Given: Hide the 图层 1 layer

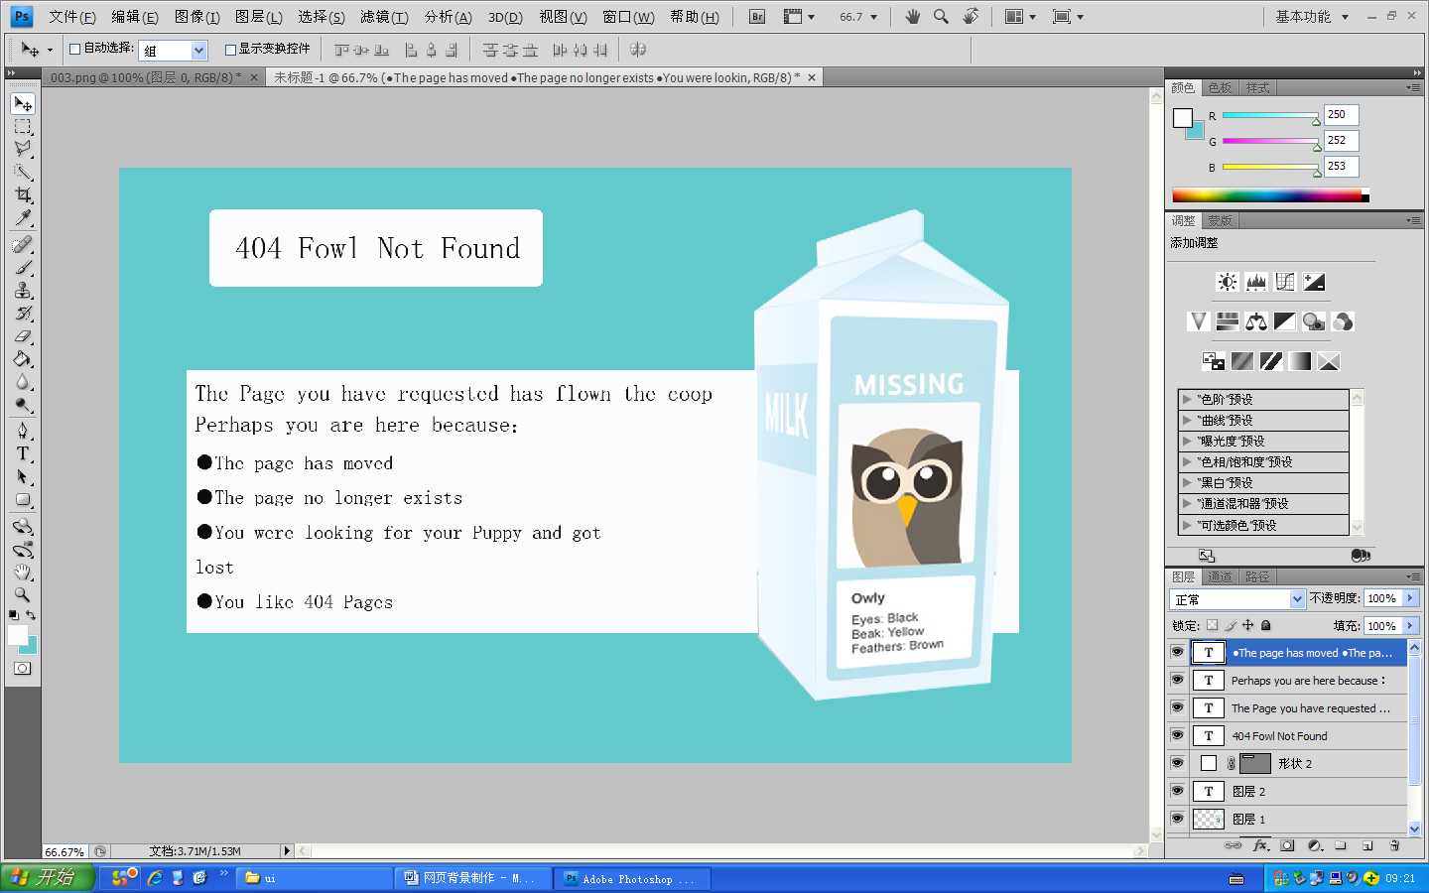Looking at the screenshot, I should click(1177, 820).
